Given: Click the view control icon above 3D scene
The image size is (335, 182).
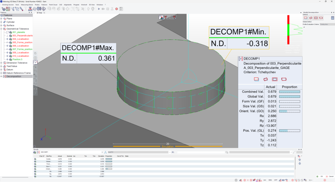Looking at the screenshot, I should coord(161,18).
